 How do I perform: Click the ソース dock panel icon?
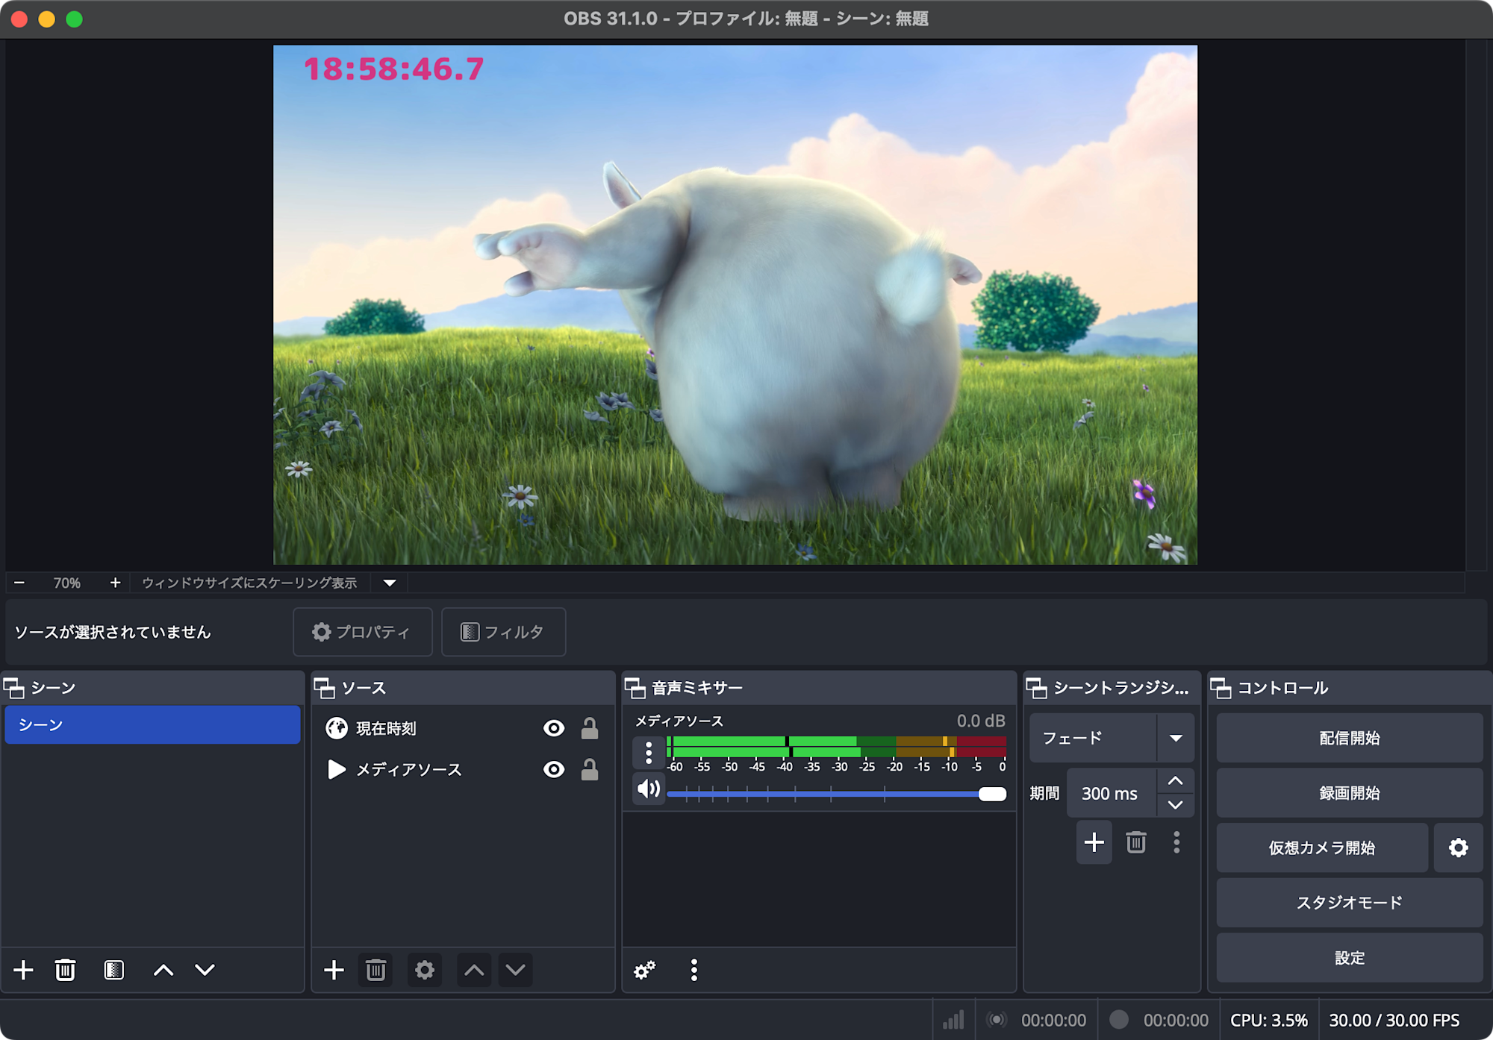tap(324, 688)
